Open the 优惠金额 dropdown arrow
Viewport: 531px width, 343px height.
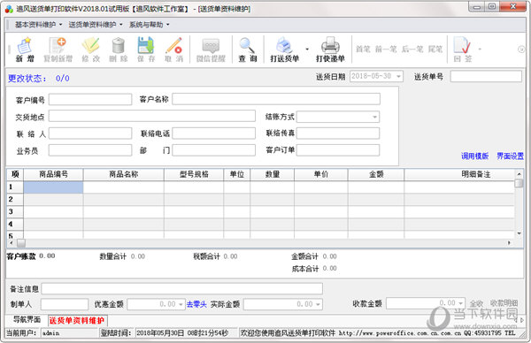[181, 304]
